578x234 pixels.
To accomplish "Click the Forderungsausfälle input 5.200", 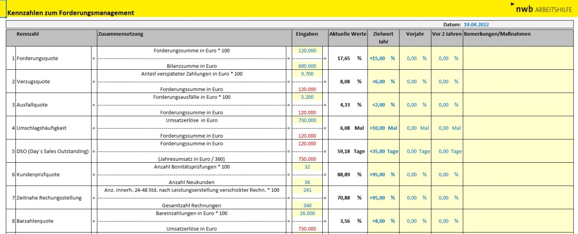I will pyautogui.click(x=307, y=97).
